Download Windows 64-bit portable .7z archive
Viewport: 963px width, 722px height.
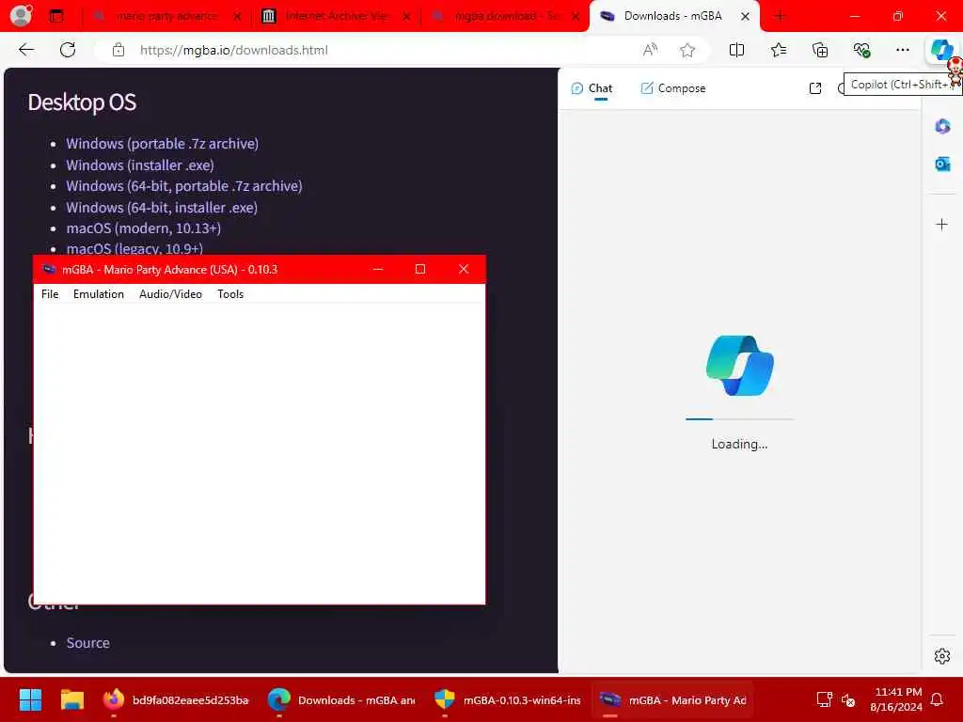pyautogui.click(x=184, y=186)
